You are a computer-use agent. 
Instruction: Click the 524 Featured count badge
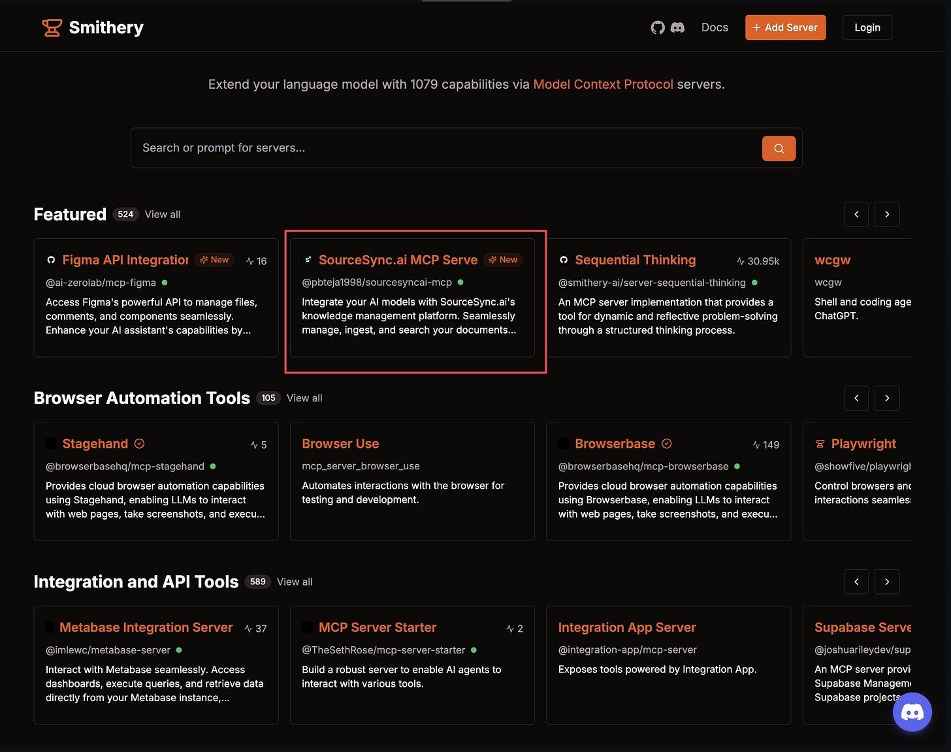[125, 214]
